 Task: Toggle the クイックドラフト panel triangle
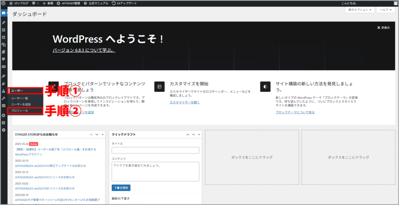(x=199, y=134)
